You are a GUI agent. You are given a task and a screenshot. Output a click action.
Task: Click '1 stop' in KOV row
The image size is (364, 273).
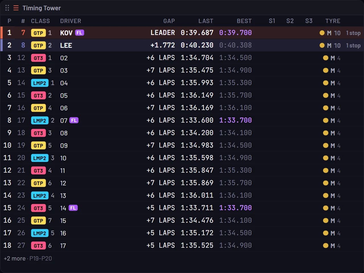[x=353, y=33]
